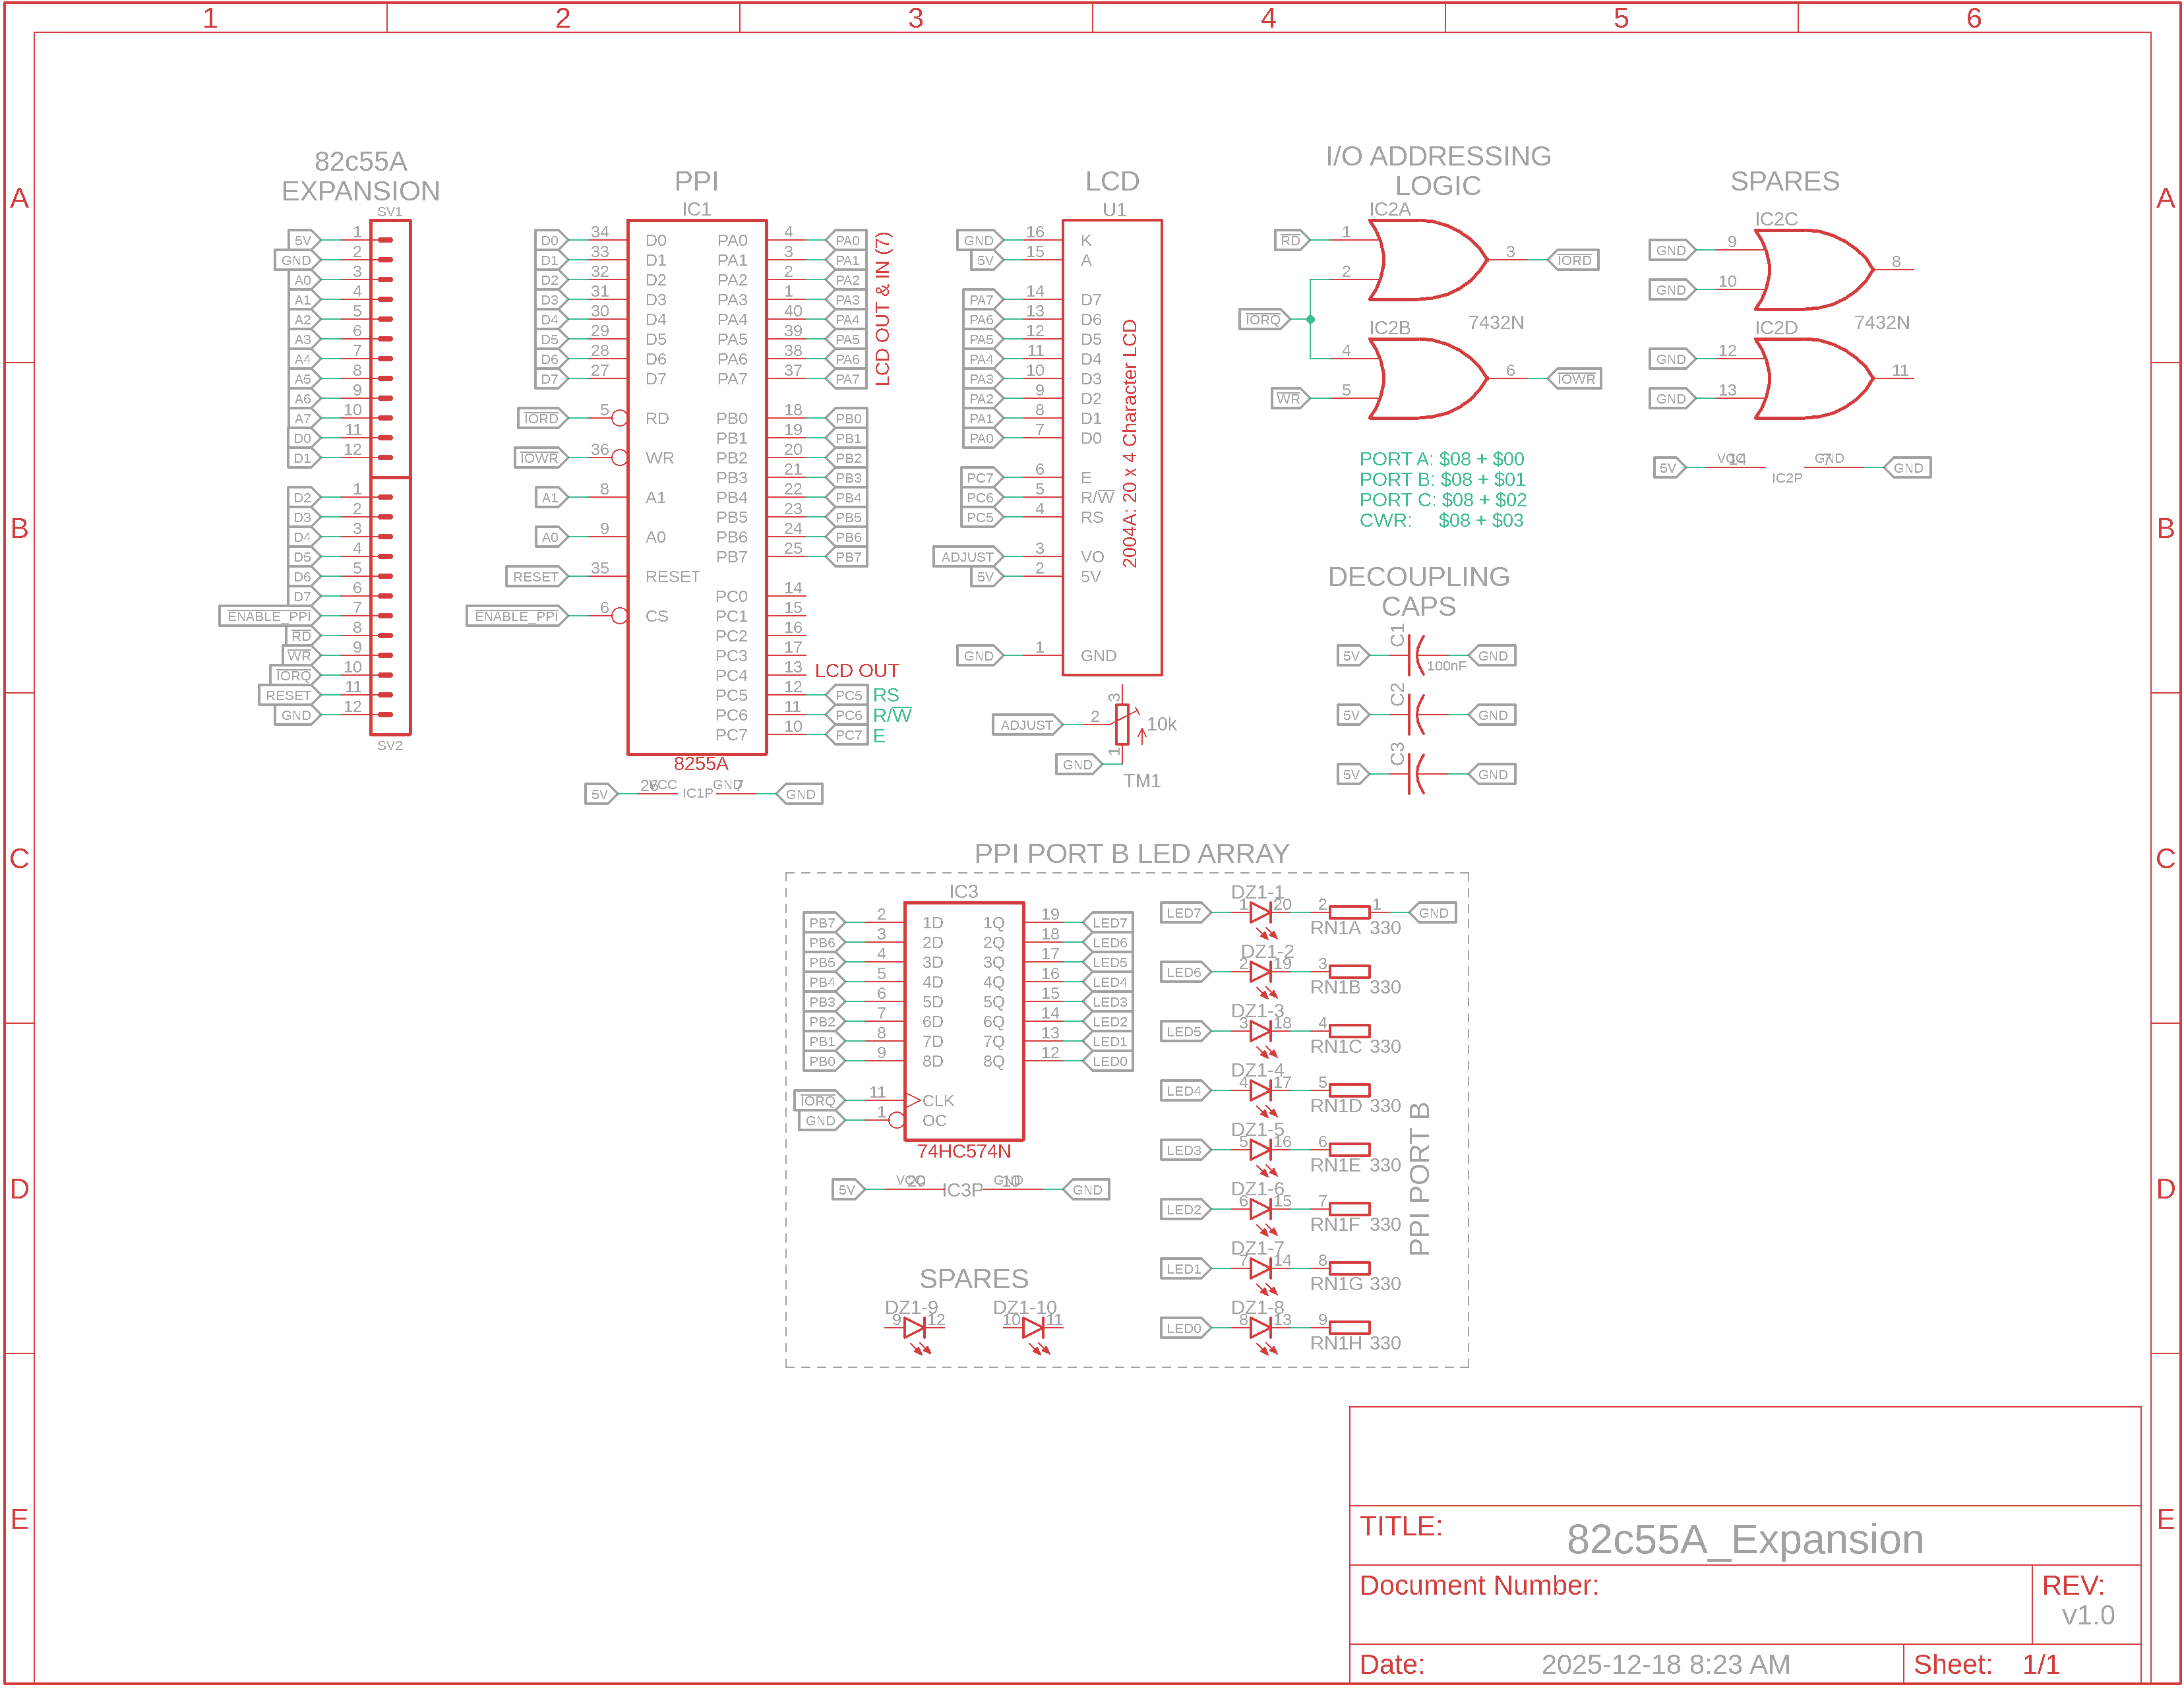Select the RN1A 330 resistor symbol
Viewport: 2184px width, 1689px height.
click(1349, 913)
